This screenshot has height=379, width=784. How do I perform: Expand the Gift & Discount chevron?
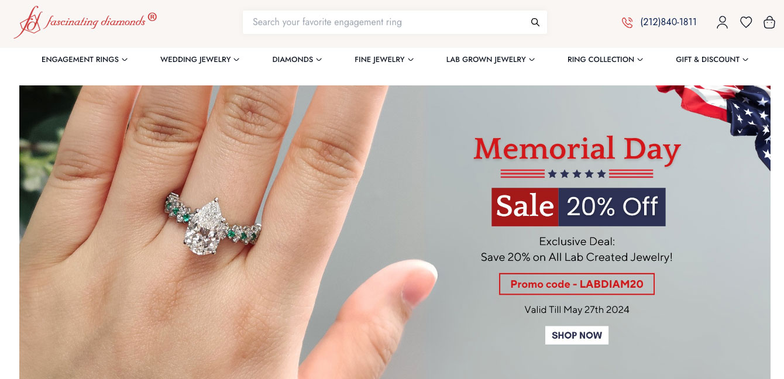point(745,60)
